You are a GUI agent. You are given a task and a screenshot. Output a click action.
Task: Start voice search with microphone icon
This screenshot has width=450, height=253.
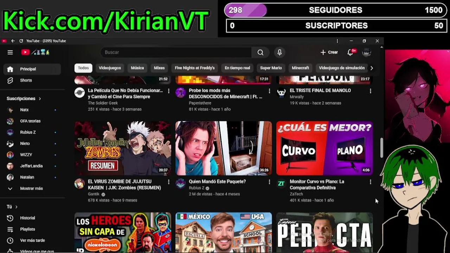(279, 52)
